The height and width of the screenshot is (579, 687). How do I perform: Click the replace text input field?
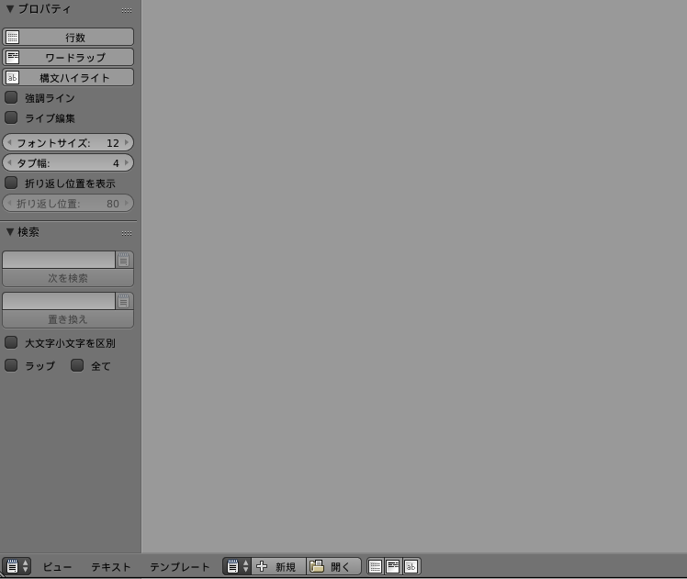tap(59, 301)
